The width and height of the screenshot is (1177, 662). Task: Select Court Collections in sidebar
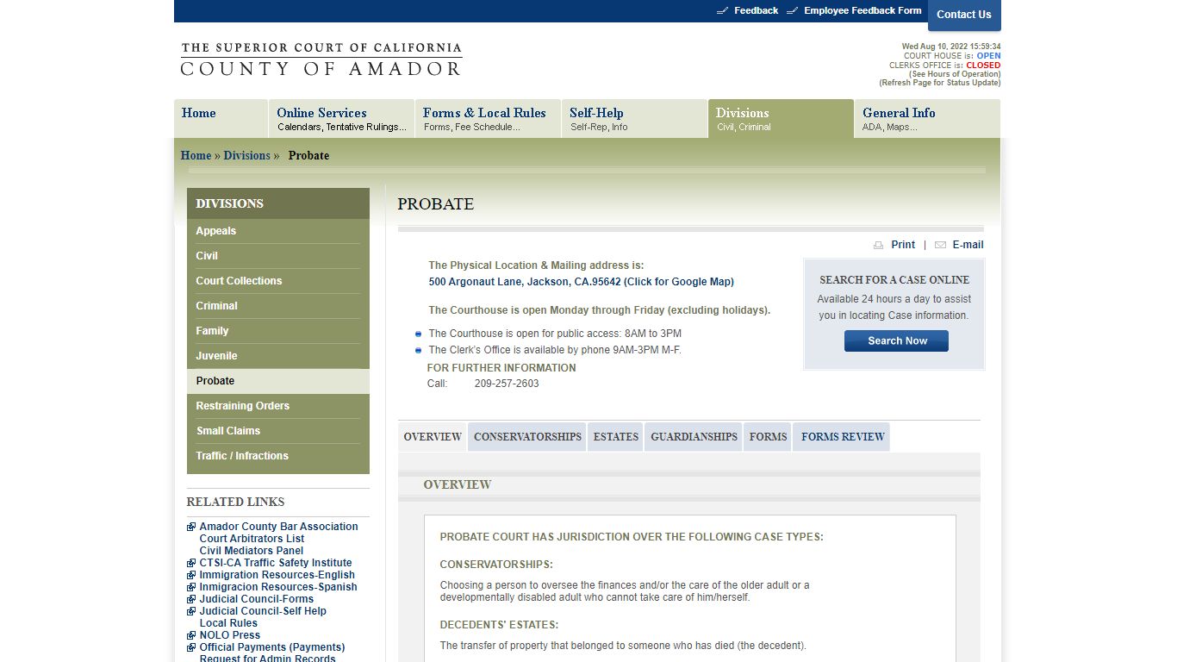[278, 281]
